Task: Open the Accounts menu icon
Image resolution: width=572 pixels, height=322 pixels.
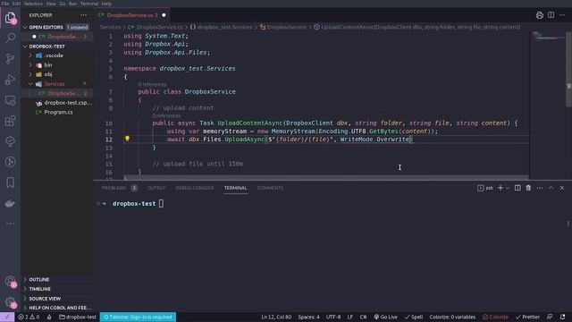Action: (x=10, y=281)
